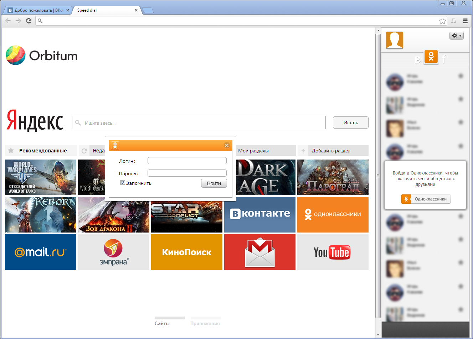
Task: Open the World of Warplanes tile
Action: click(41, 177)
